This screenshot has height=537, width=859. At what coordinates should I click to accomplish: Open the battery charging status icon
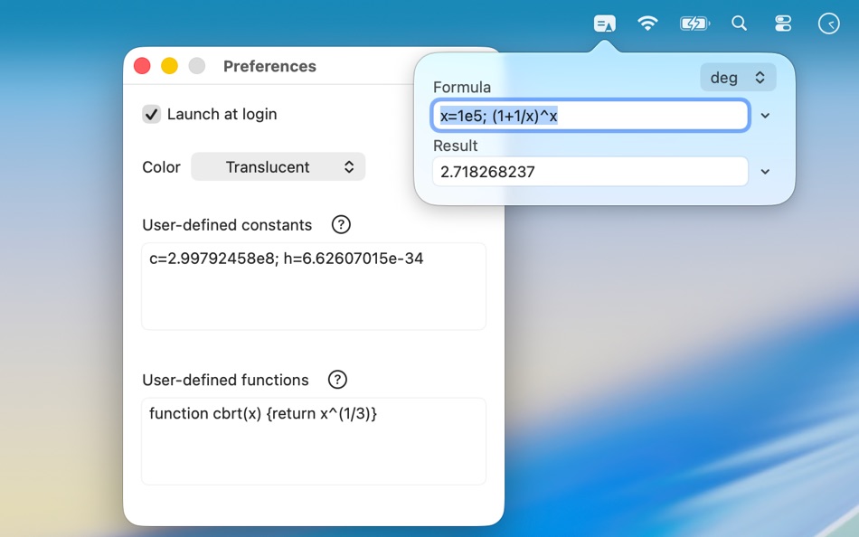tap(694, 24)
